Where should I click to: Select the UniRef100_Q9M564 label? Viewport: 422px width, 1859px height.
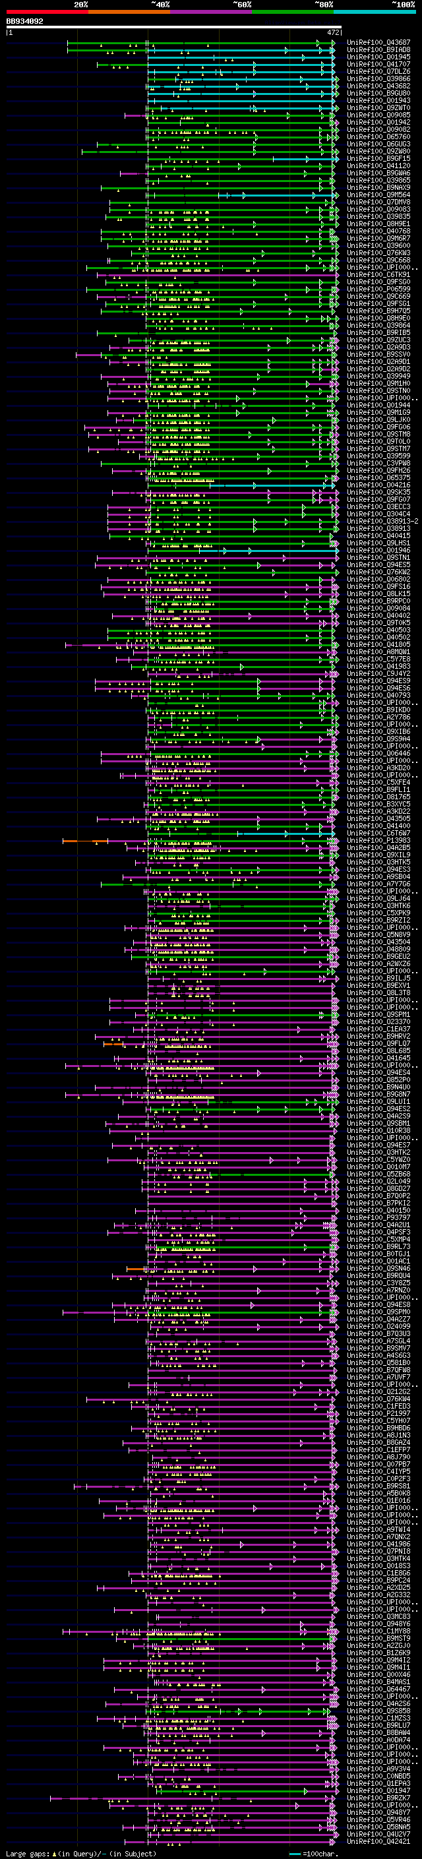(378, 195)
